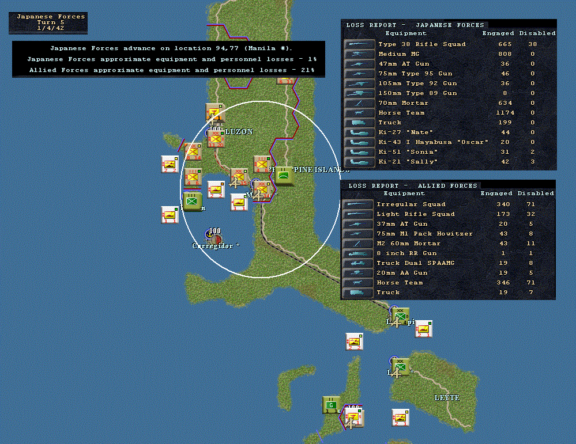Viewport: 576px width, 444px height.
Task: Click the 105mm Type 92 Gun icon
Action: pos(359,84)
